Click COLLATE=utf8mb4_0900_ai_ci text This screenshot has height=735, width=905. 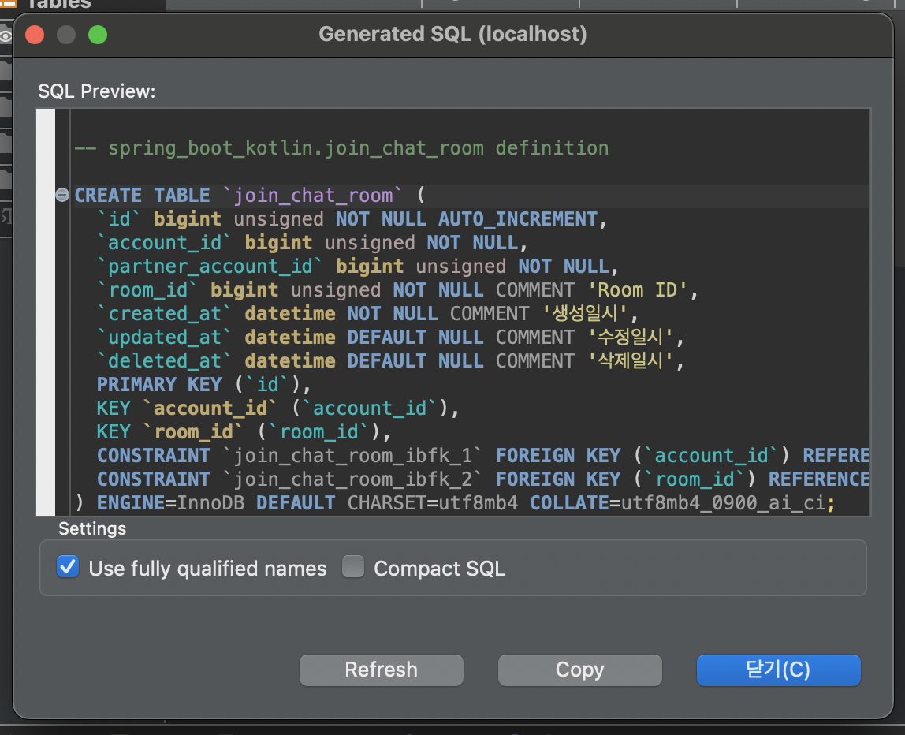(678, 503)
